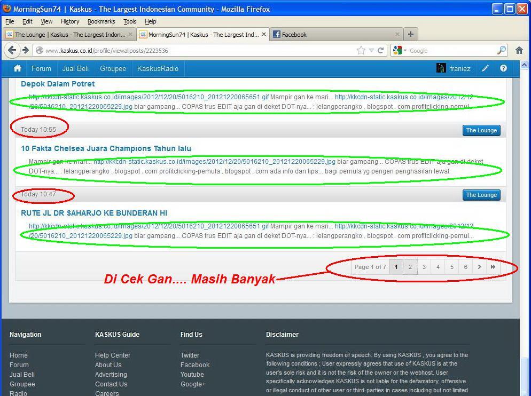Click the footer Home link
The height and width of the screenshot is (396, 531).
click(x=19, y=355)
